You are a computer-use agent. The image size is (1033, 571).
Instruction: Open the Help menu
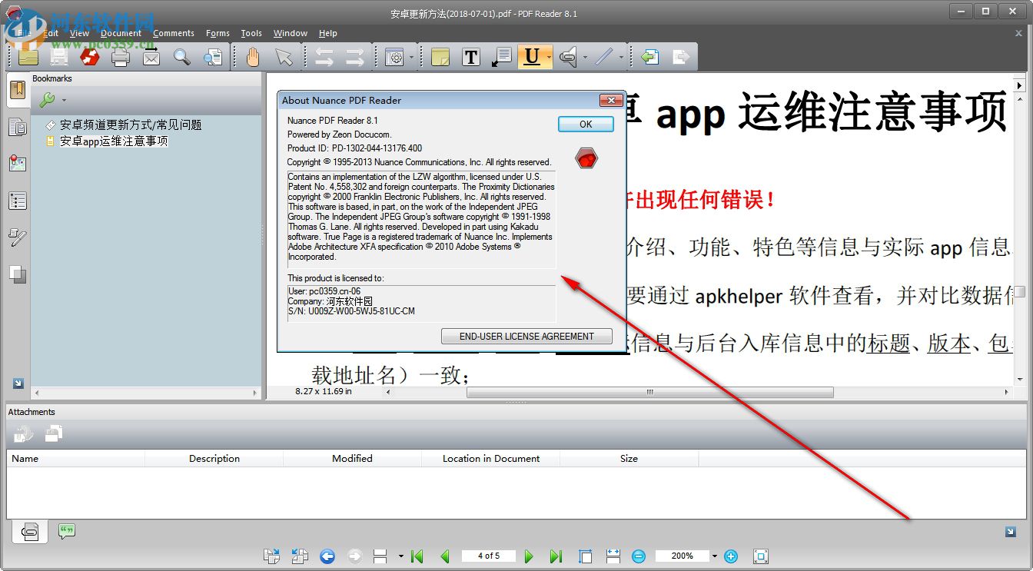coord(328,33)
